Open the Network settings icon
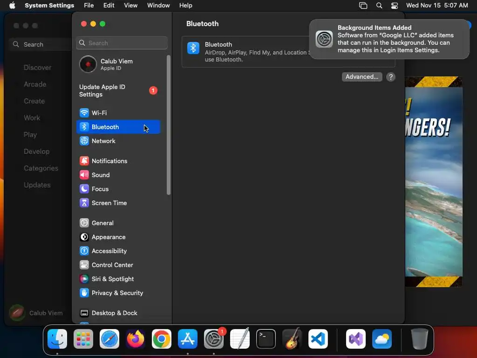This screenshot has height=358, width=477. (x=84, y=141)
